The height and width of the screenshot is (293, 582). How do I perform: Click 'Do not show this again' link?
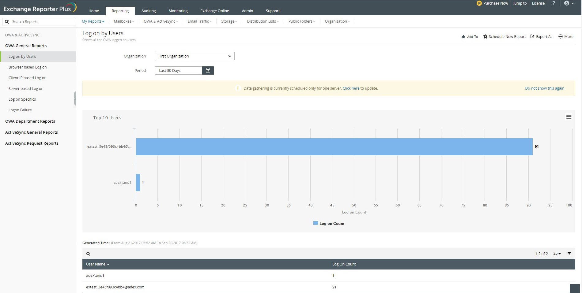click(544, 88)
